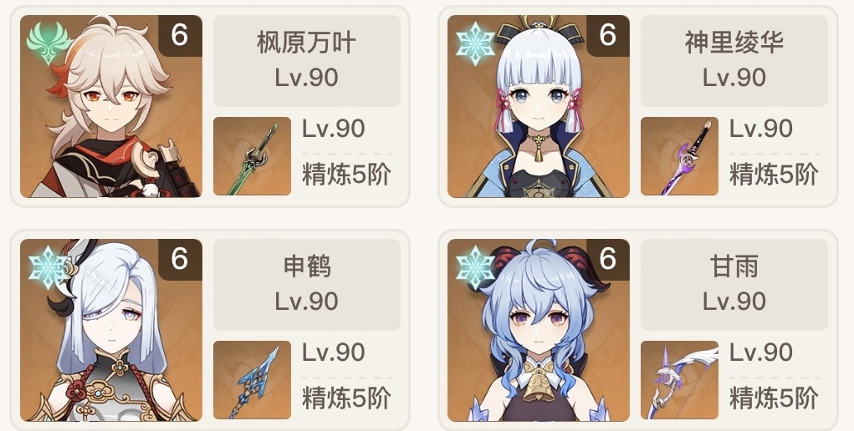Click Kaedehara Kazuha's character portrait
This screenshot has width=854, height=431.
tap(111, 106)
